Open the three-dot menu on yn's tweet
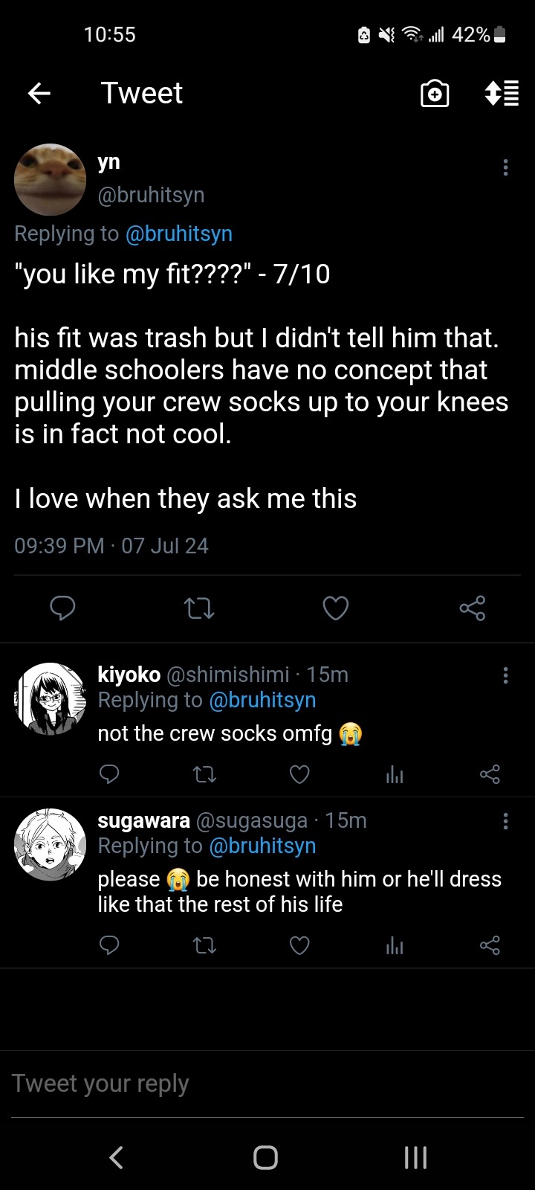 (x=505, y=167)
